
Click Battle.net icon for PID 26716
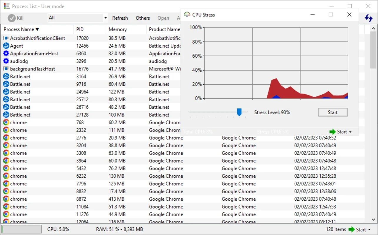pyautogui.click(x=6, y=107)
